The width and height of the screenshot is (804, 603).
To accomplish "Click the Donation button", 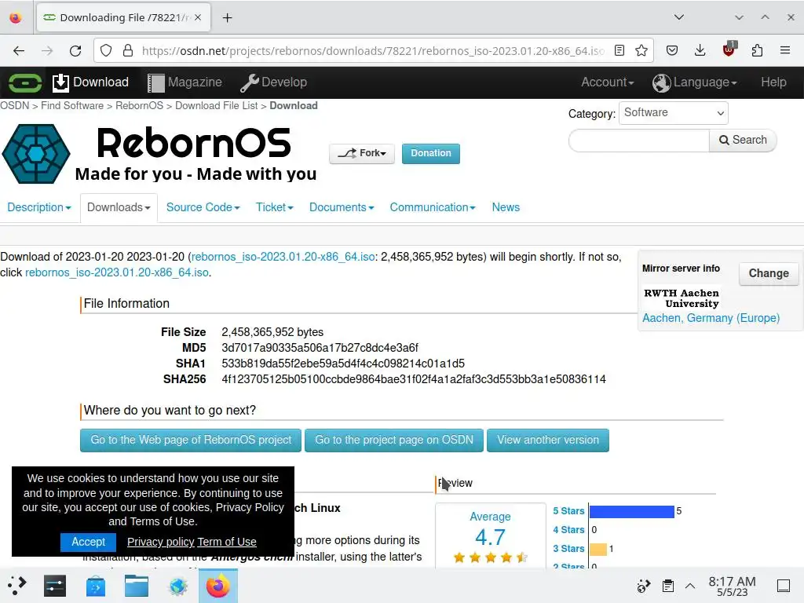I will pyautogui.click(x=431, y=153).
